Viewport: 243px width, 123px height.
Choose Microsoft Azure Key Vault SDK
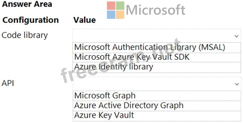132,57
